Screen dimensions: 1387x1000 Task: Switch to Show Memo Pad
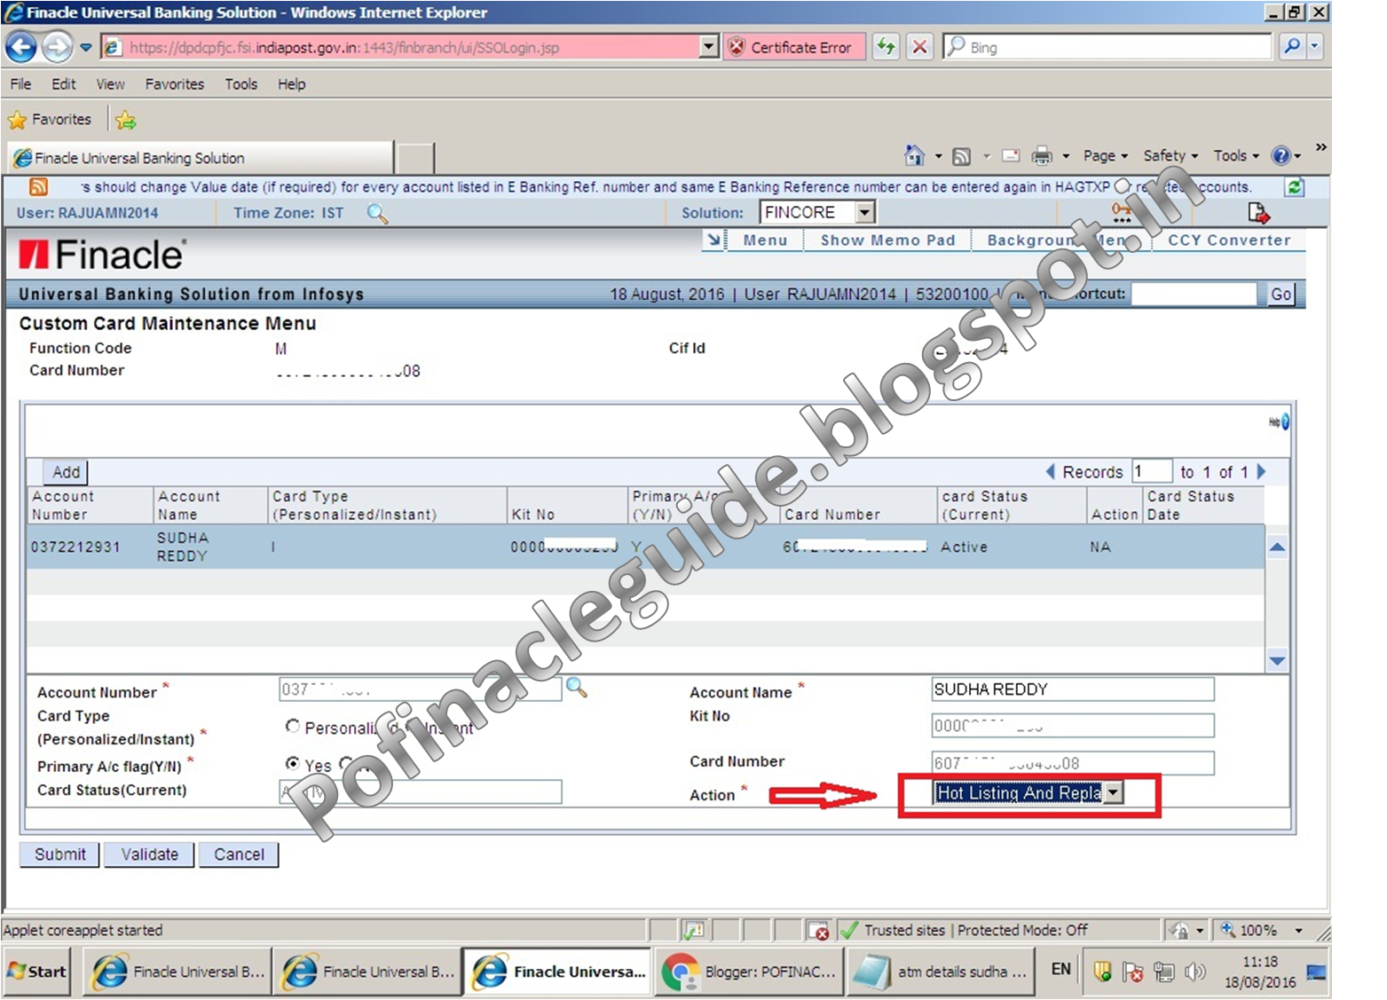(x=887, y=240)
